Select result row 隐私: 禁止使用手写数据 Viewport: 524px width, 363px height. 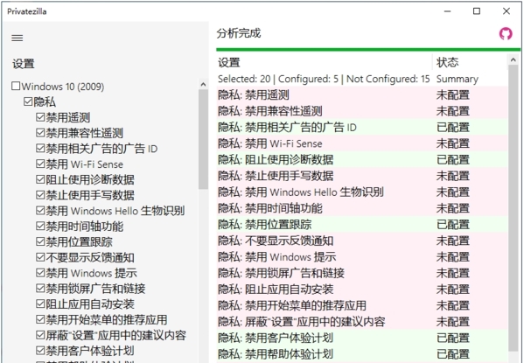coord(362,176)
